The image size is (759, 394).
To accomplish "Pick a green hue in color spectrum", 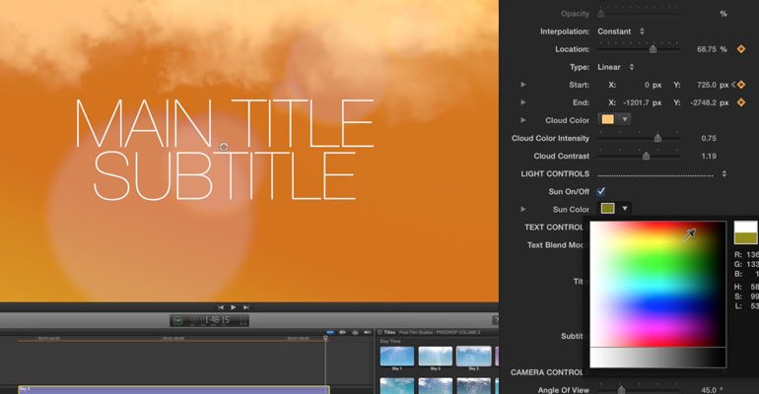I will click(657, 262).
